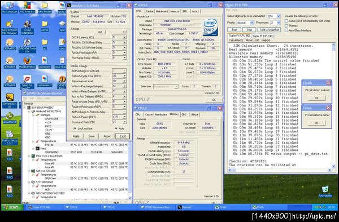The image size is (339, 222).
Task: Click the Hardware Monitor vertical scrollbar
Action: tap(130, 170)
